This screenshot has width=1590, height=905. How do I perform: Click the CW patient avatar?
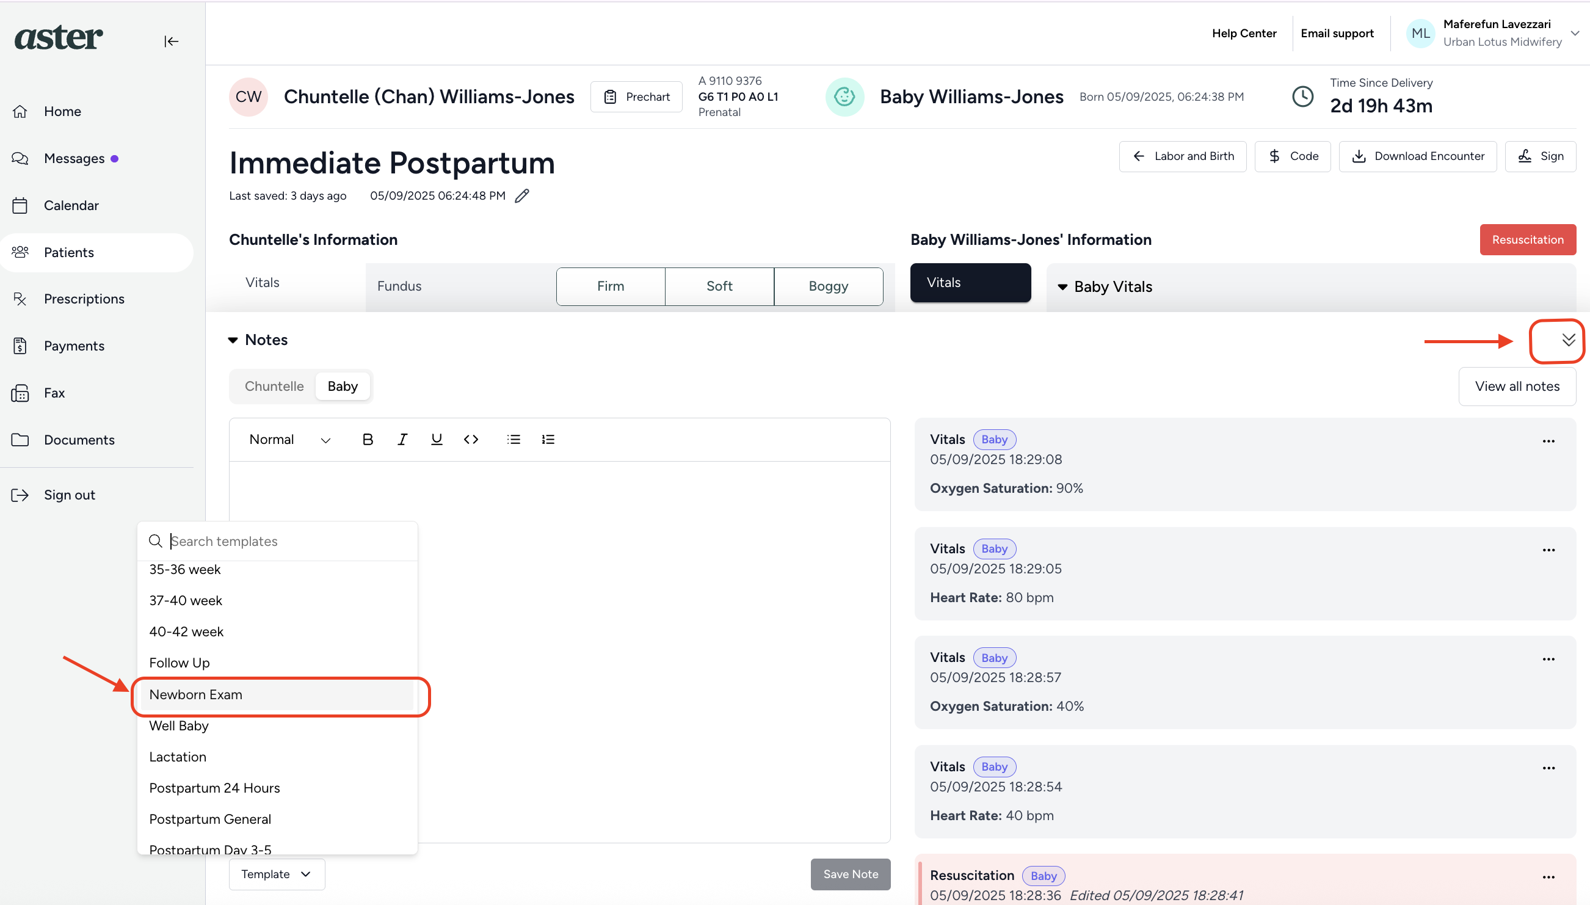point(248,96)
